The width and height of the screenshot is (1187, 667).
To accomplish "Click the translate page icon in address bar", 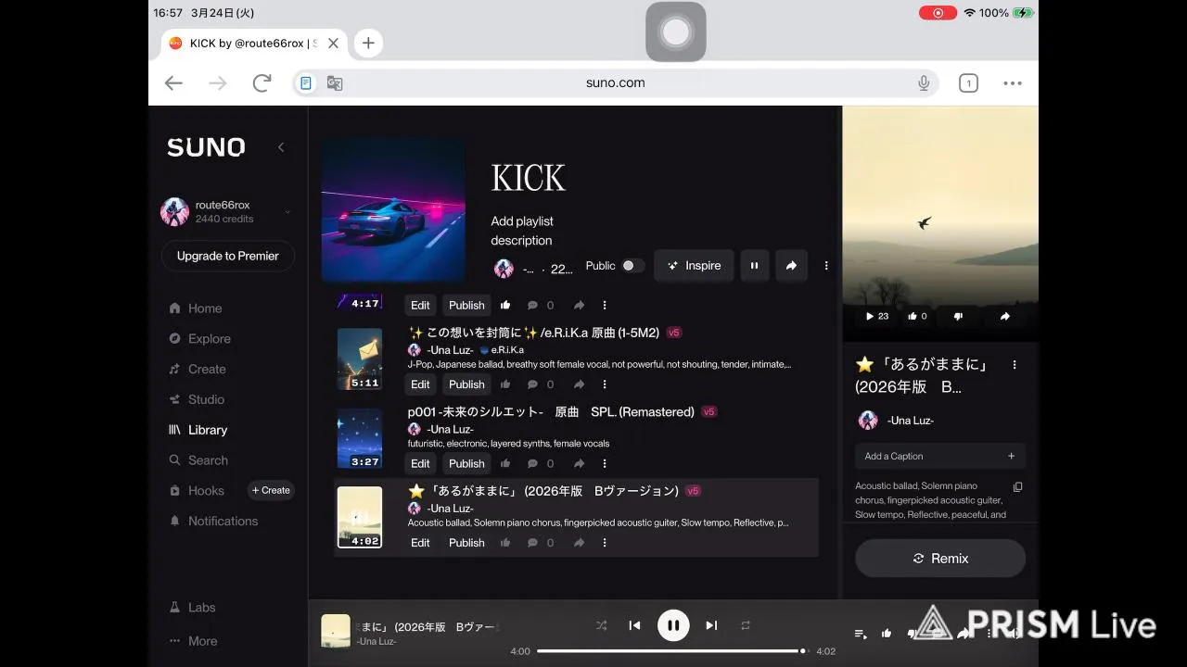I will tap(335, 83).
